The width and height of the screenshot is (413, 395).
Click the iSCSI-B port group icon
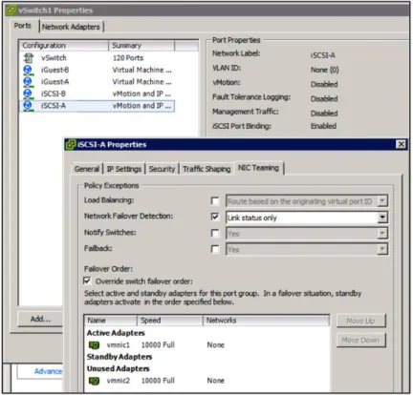[x=28, y=94]
